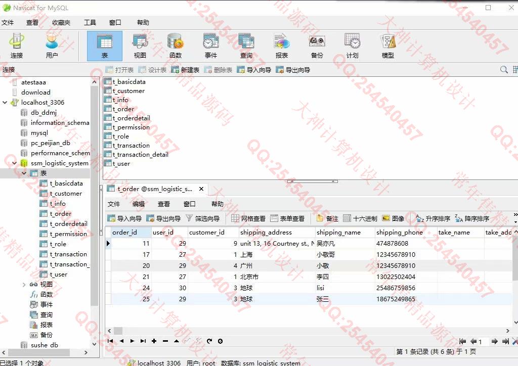Click 备注 (Memo) toolbar button

coord(327,218)
